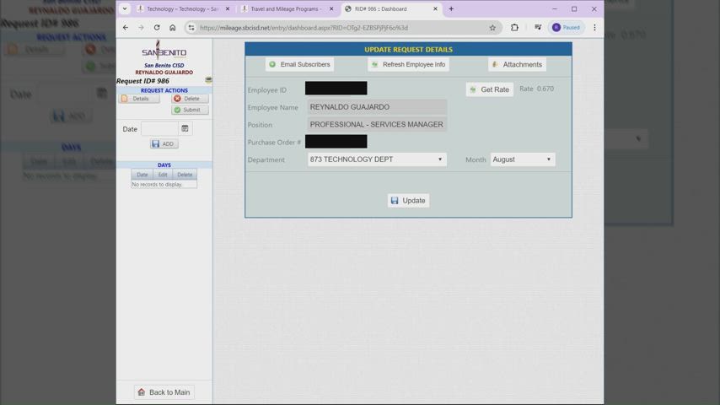The image size is (720, 405).
Task: Click the Email Subscribers button
Action: (299, 64)
